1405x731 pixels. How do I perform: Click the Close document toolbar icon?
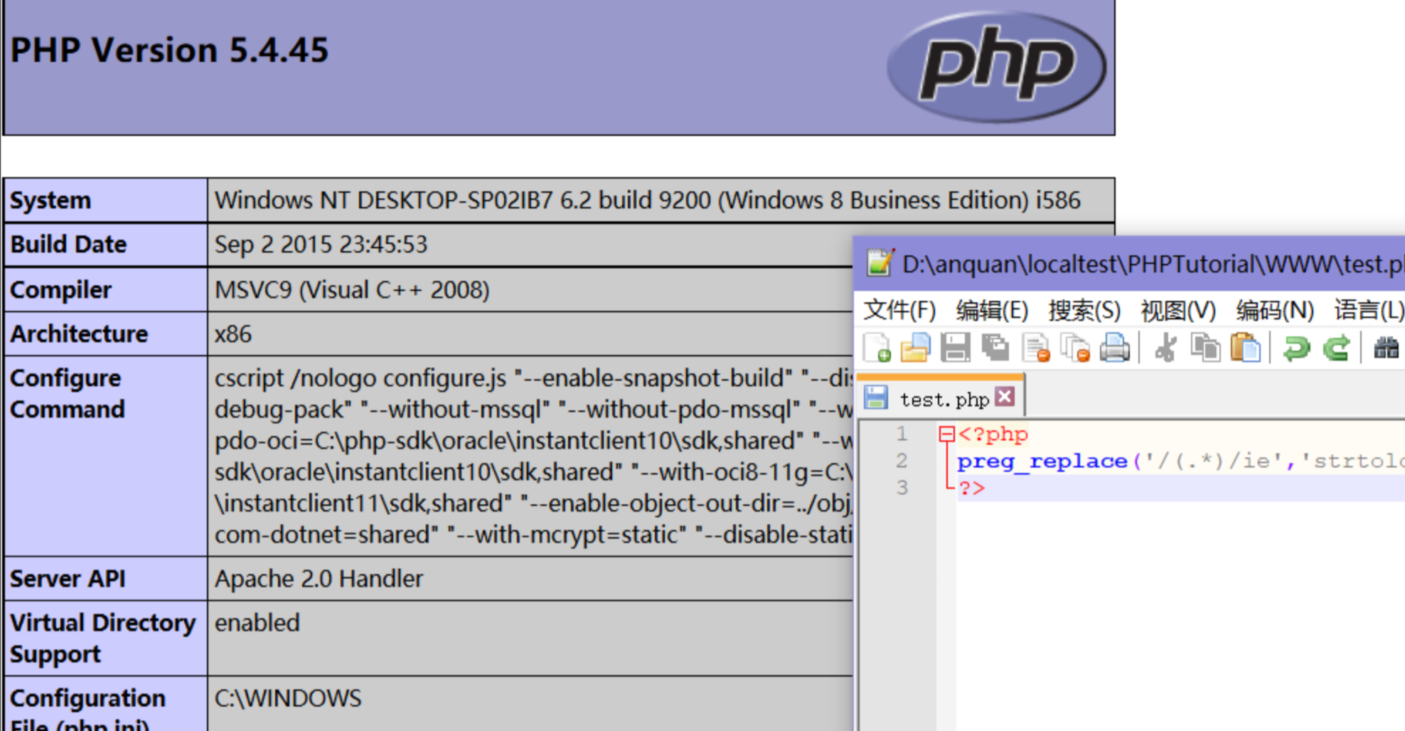tap(1035, 348)
